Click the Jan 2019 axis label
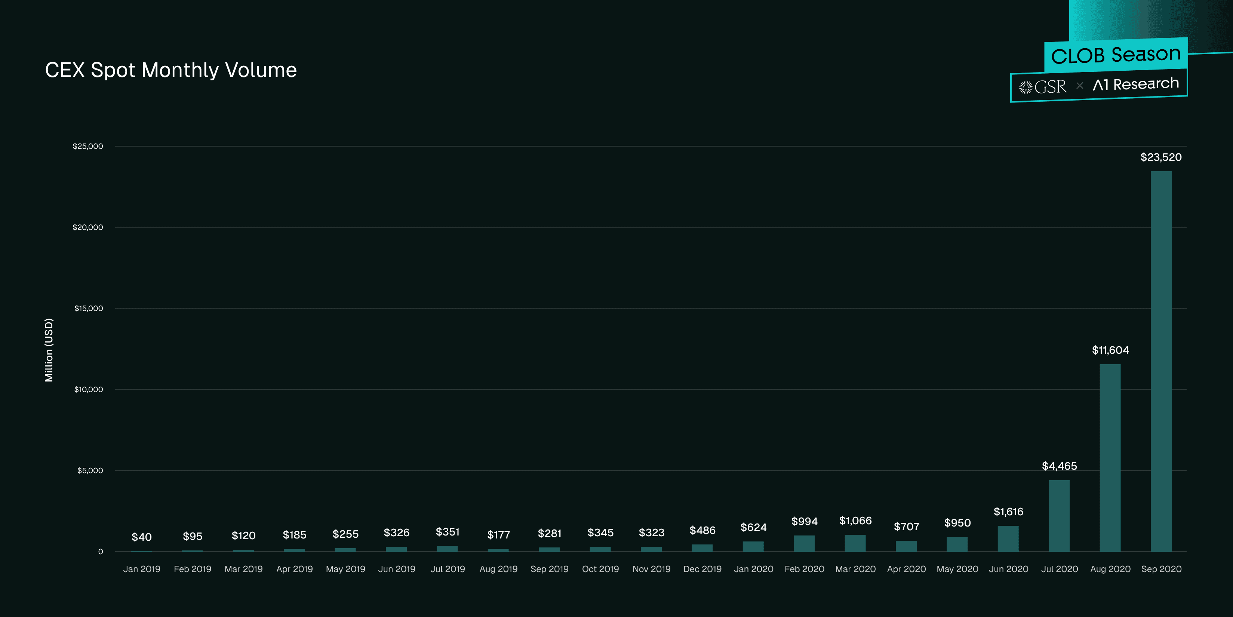This screenshot has height=617, width=1233. (142, 569)
